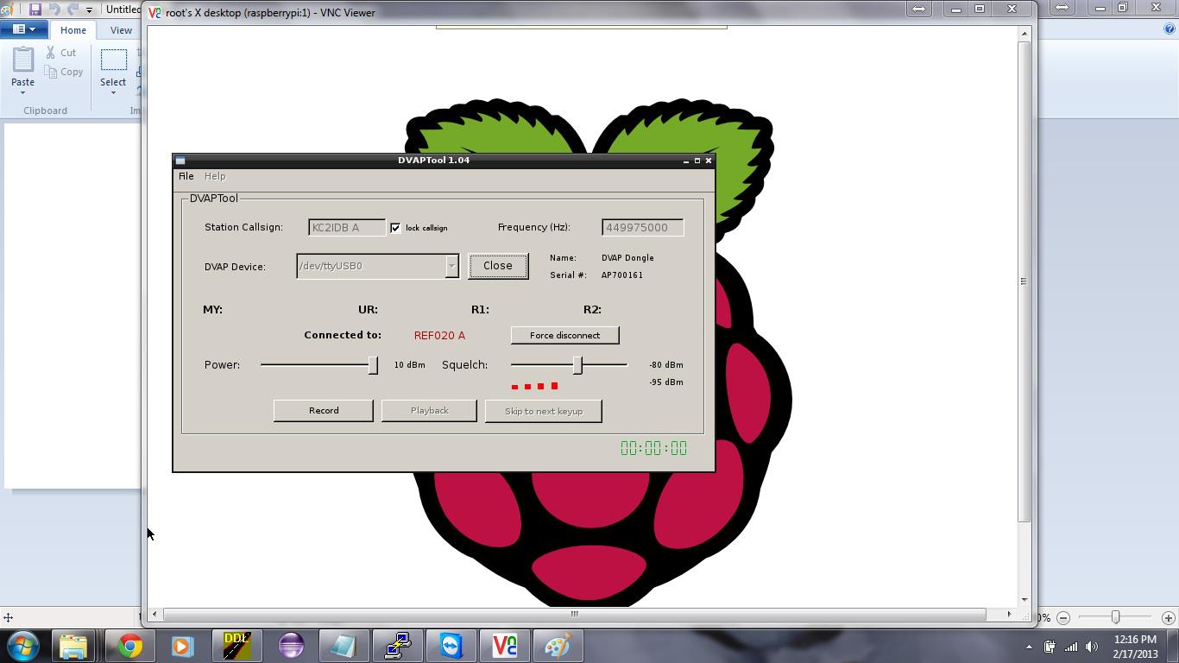Click the 00:00:00 timer display
Viewport: 1179px width, 663px height.
coord(653,448)
